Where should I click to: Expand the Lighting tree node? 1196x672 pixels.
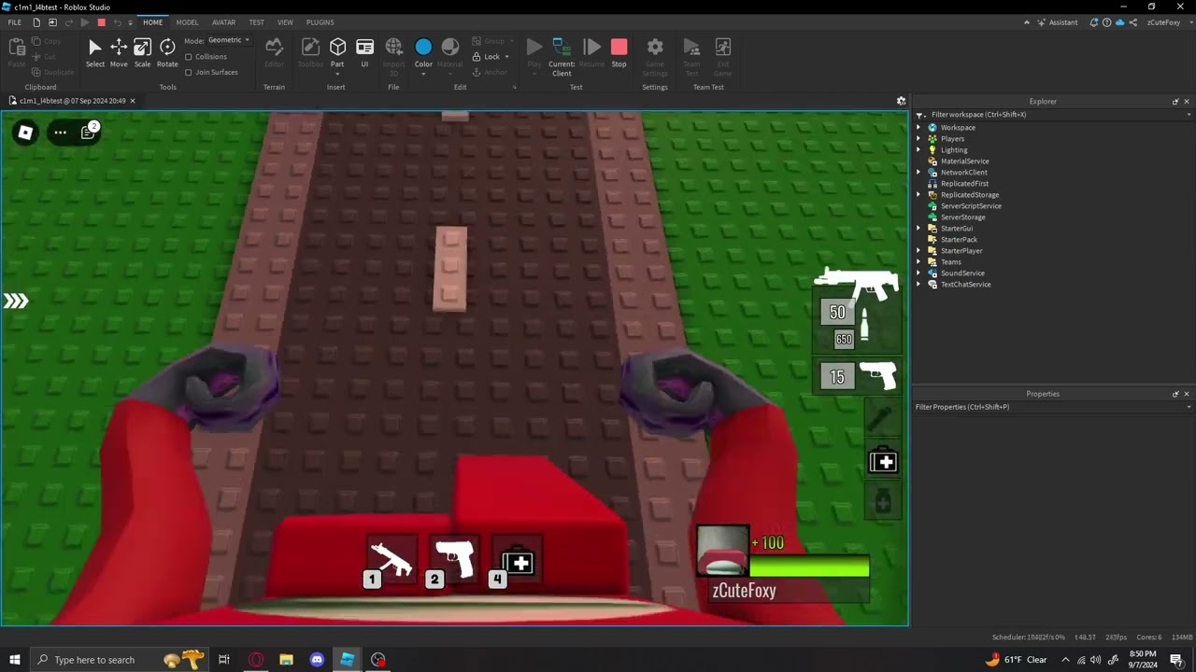tap(918, 150)
